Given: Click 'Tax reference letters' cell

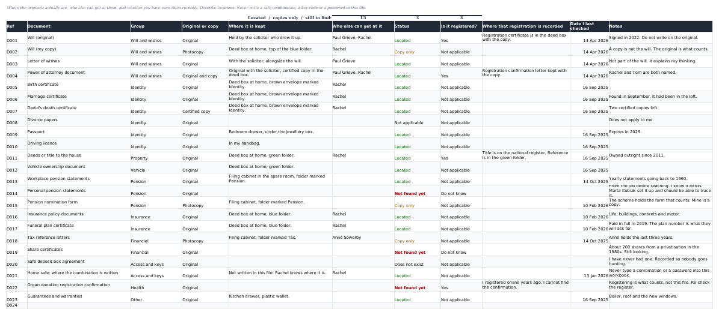Looking at the screenshot, I should [79, 238].
